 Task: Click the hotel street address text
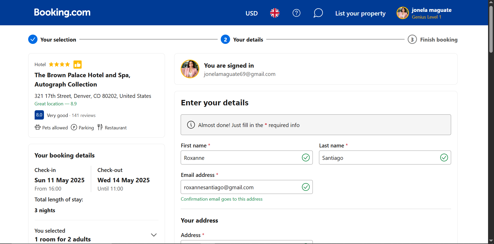(93, 96)
